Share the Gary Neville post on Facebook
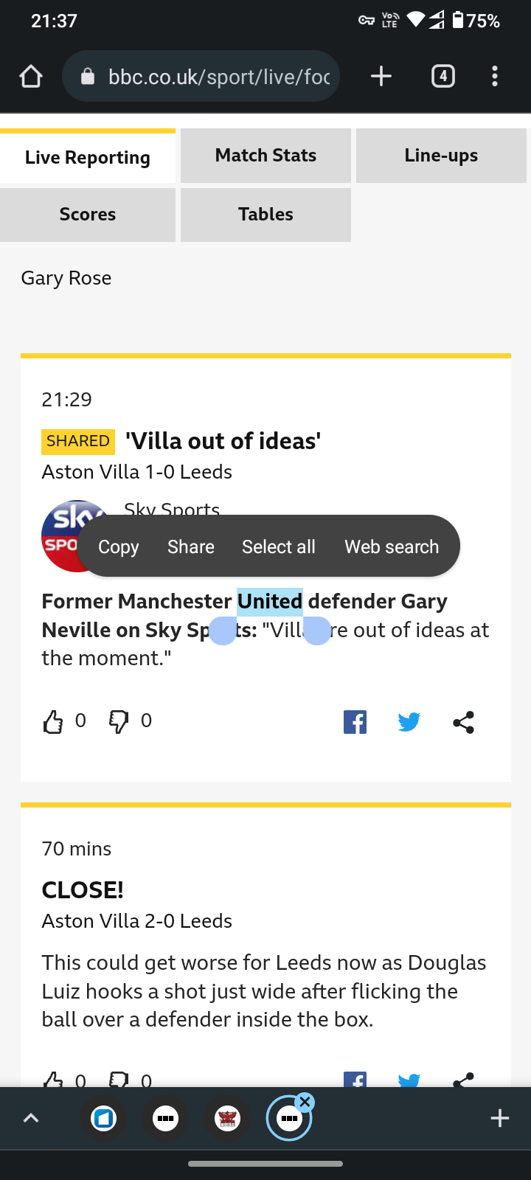This screenshot has width=531, height=1180. point(355,722)
